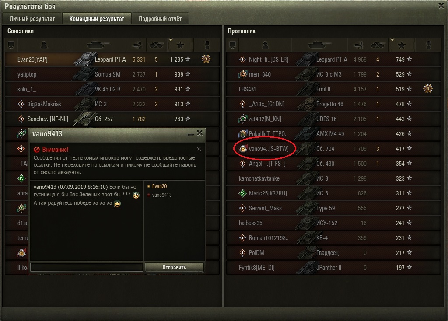Dismiss the Внимание warning notice
This screenshot has width=448, height=321.
[199, 149]
